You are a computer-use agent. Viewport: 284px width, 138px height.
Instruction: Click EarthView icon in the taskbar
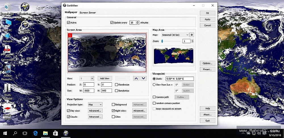[66, 133]
